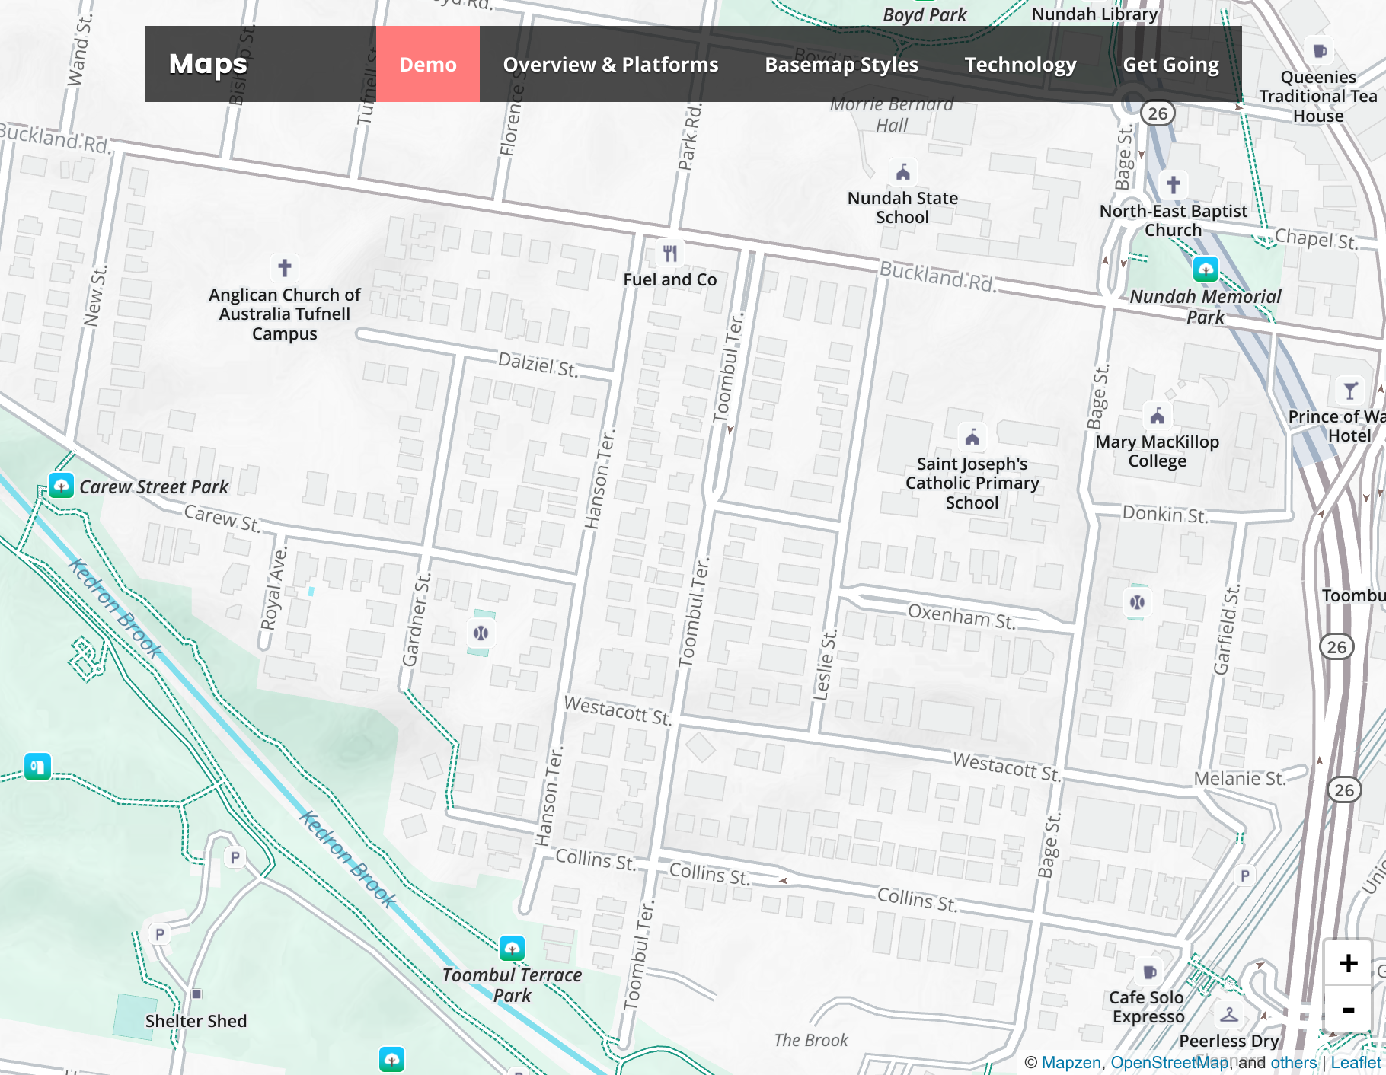Select the Carew Street Park tree icon
Screen dimensions: 1386x1075
coord(61,485)
